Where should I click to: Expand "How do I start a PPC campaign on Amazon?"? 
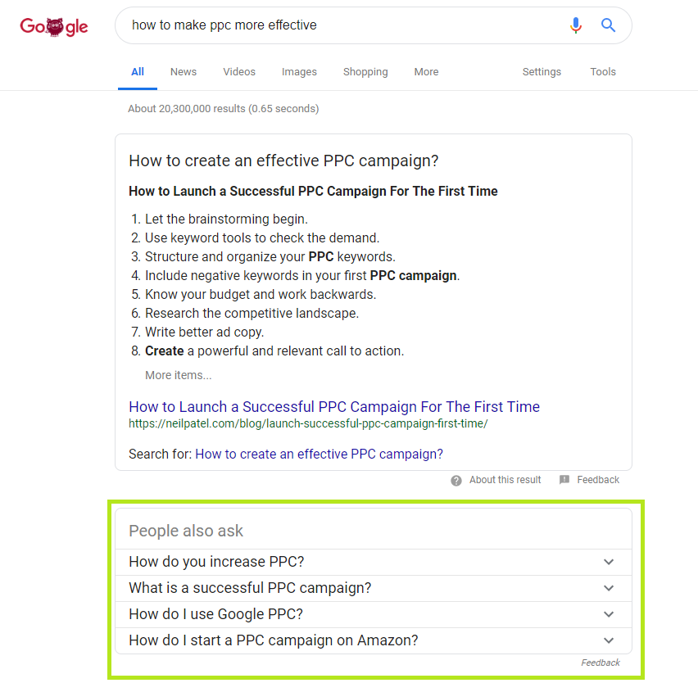tap(373, 640)
